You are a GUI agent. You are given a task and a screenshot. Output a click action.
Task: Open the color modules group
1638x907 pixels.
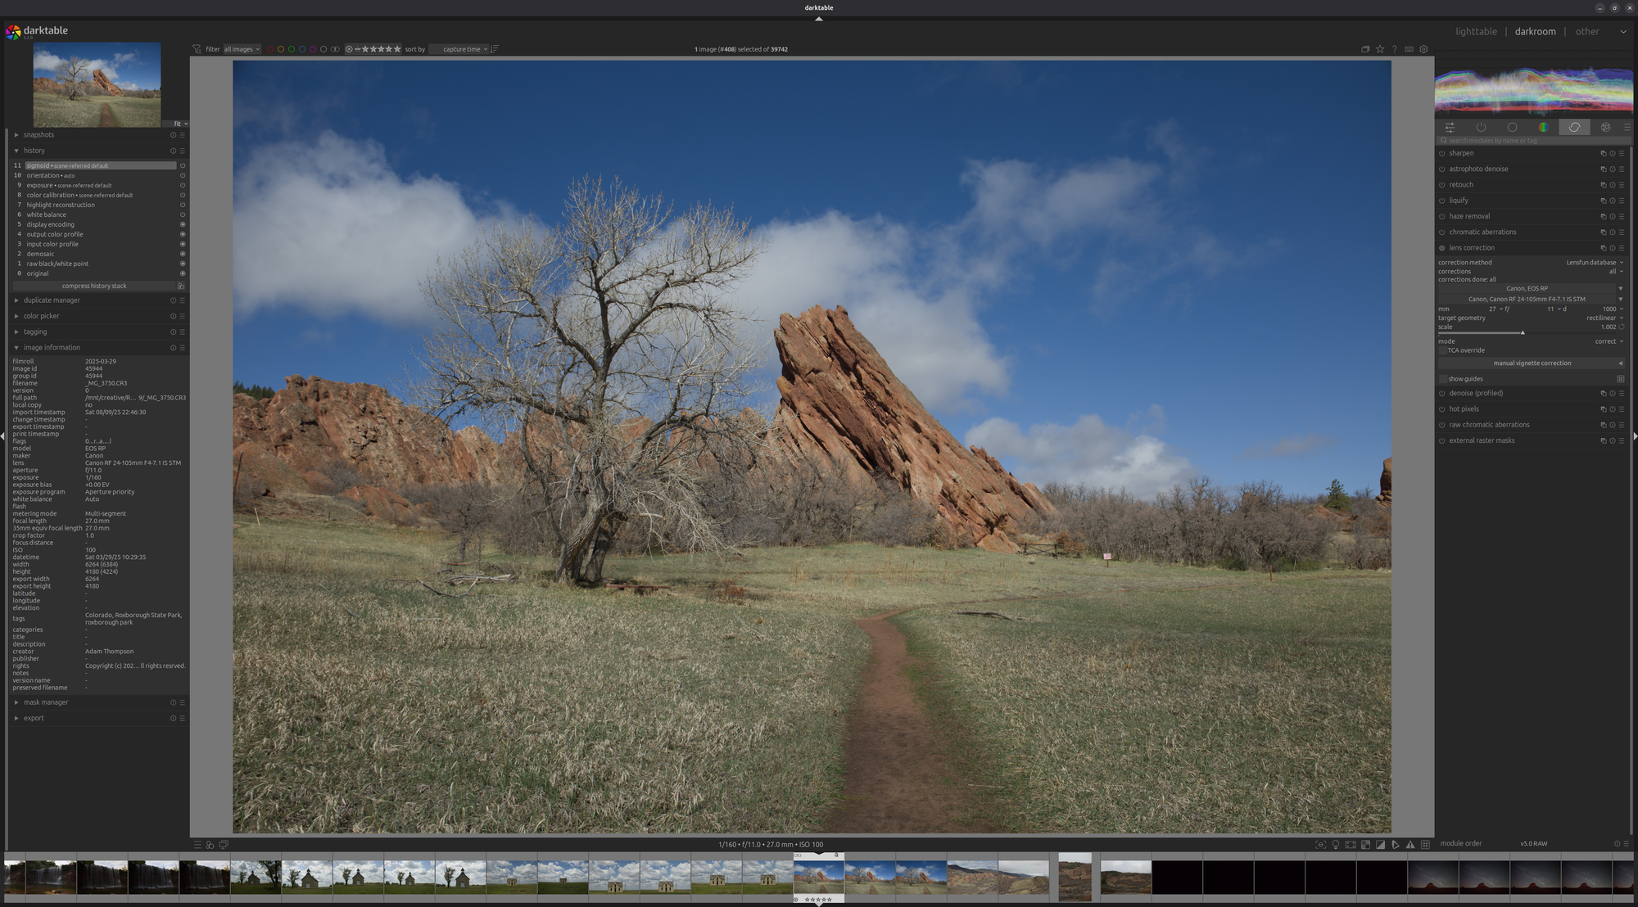tap(1544, 127)
